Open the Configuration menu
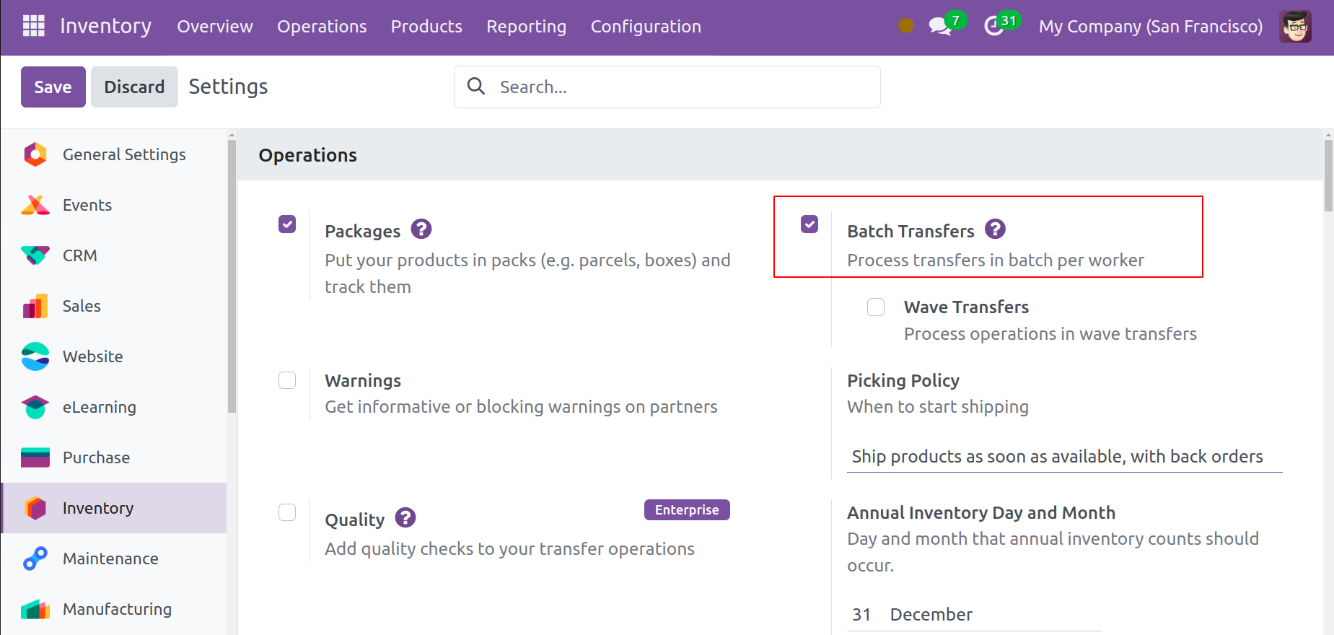The width and height of the screenshot is (1334, 635). [646, 27]
